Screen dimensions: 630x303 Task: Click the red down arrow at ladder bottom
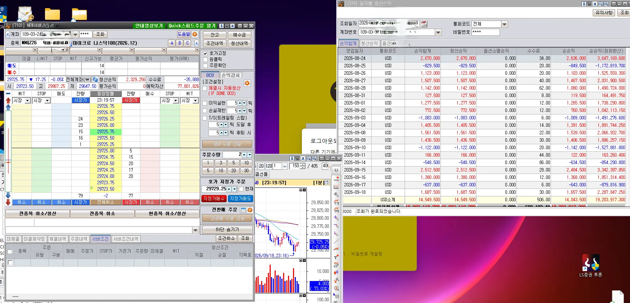point(8,202)
